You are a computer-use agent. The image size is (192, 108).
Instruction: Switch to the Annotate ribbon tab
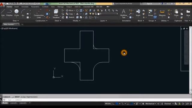tap(25, 7)
